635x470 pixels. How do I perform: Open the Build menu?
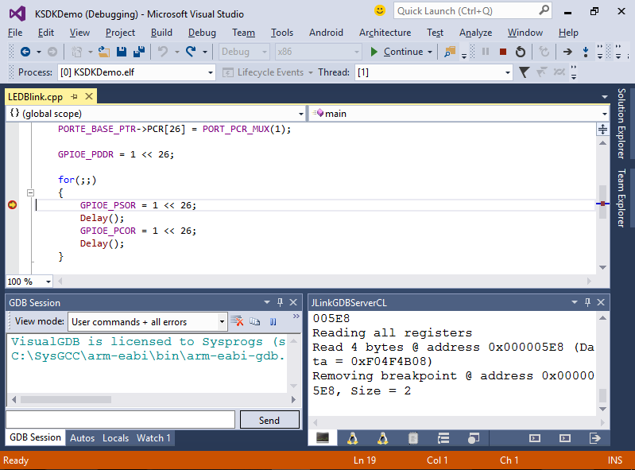(x=161, y=33)
